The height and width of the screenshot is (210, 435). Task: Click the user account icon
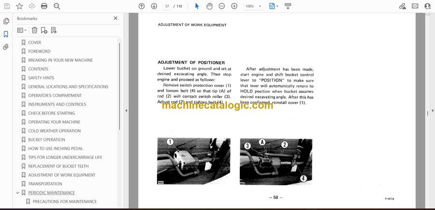tap(428, 6)
